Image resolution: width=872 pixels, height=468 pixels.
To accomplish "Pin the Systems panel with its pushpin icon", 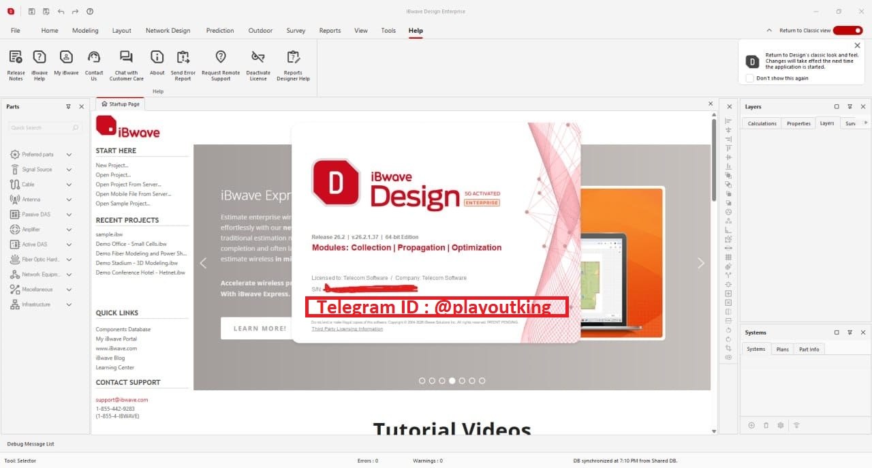I will (850, 332).
